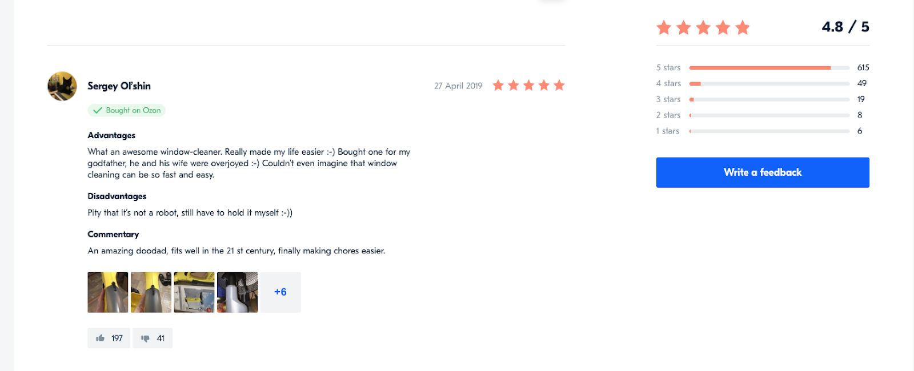The height and width of the screenshot is (371, 914).
Task: Filter reviews by 5 stars bar
Action: tap(763, 67)
